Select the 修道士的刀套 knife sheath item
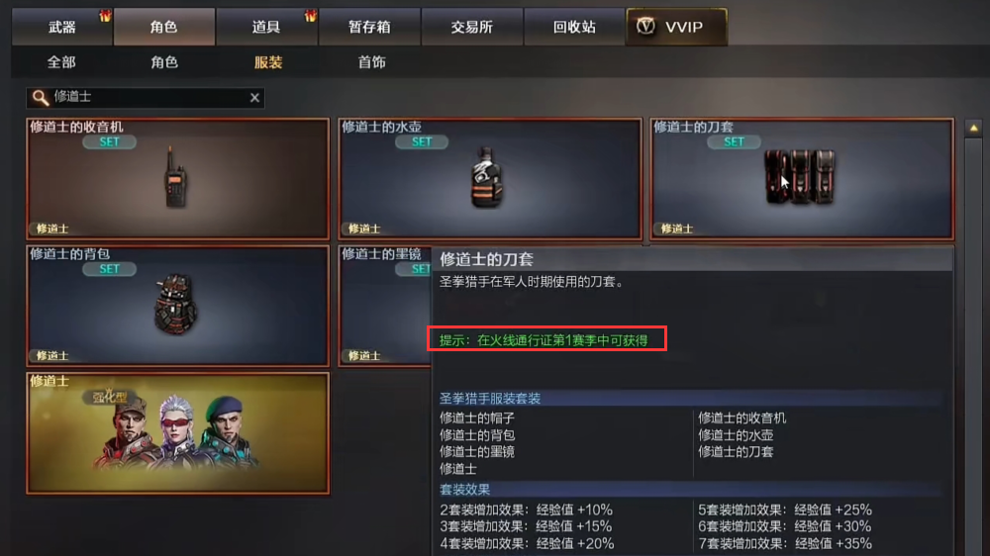Screen dimensions: 990x556 802,179
